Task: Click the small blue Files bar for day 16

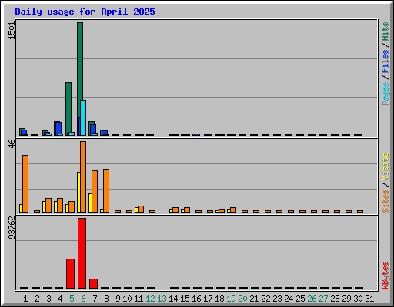Action: point(197,134)
